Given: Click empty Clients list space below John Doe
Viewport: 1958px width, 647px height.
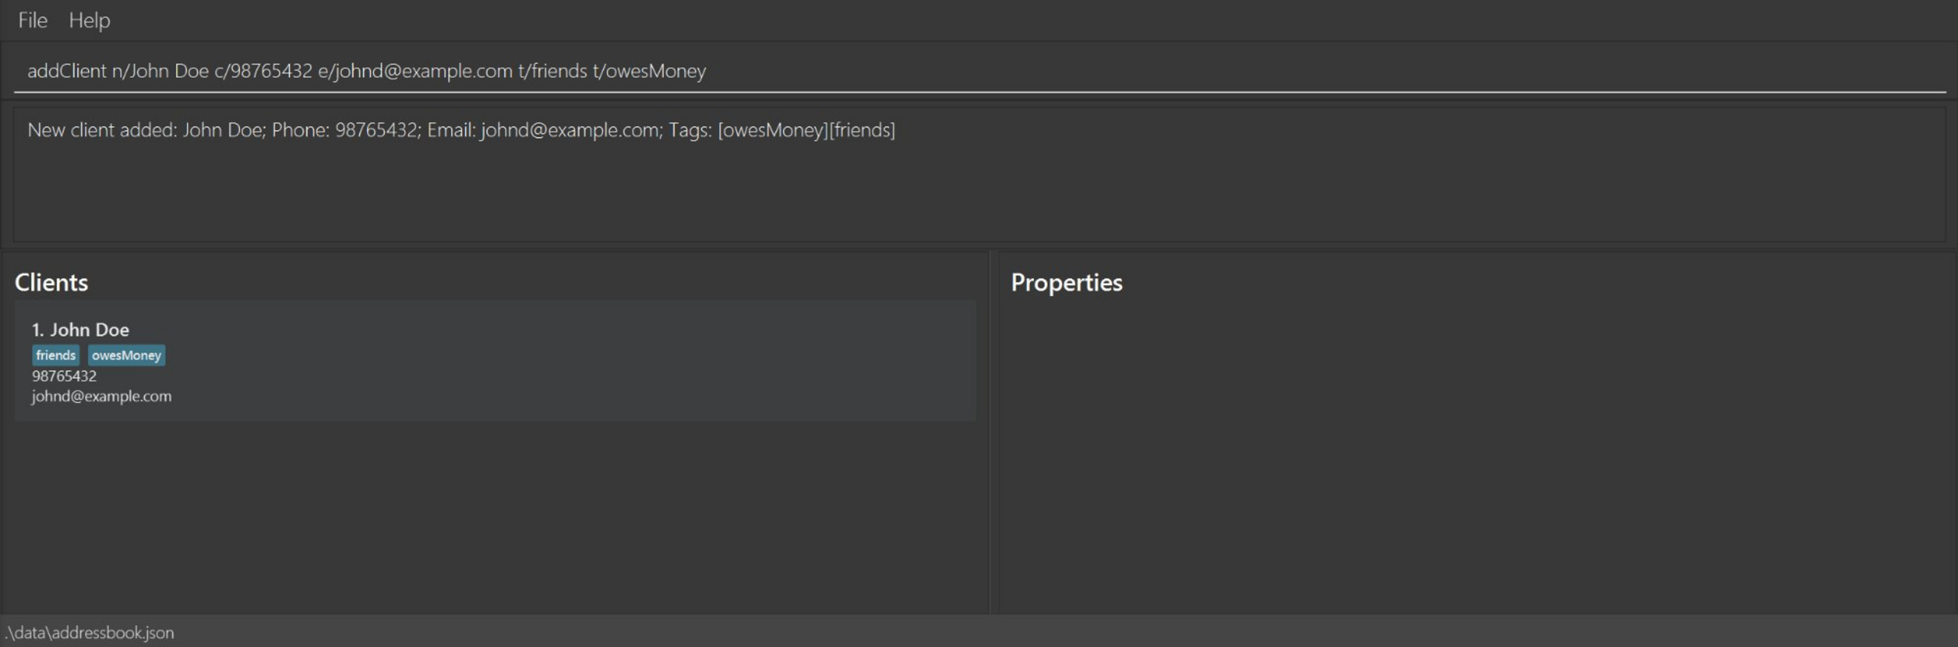Looking at the screenshot, I should [x=490, y=521].
